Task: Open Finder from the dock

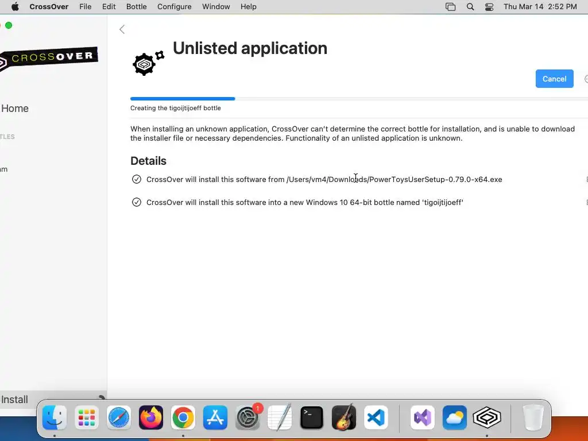Action: [55, 417]
